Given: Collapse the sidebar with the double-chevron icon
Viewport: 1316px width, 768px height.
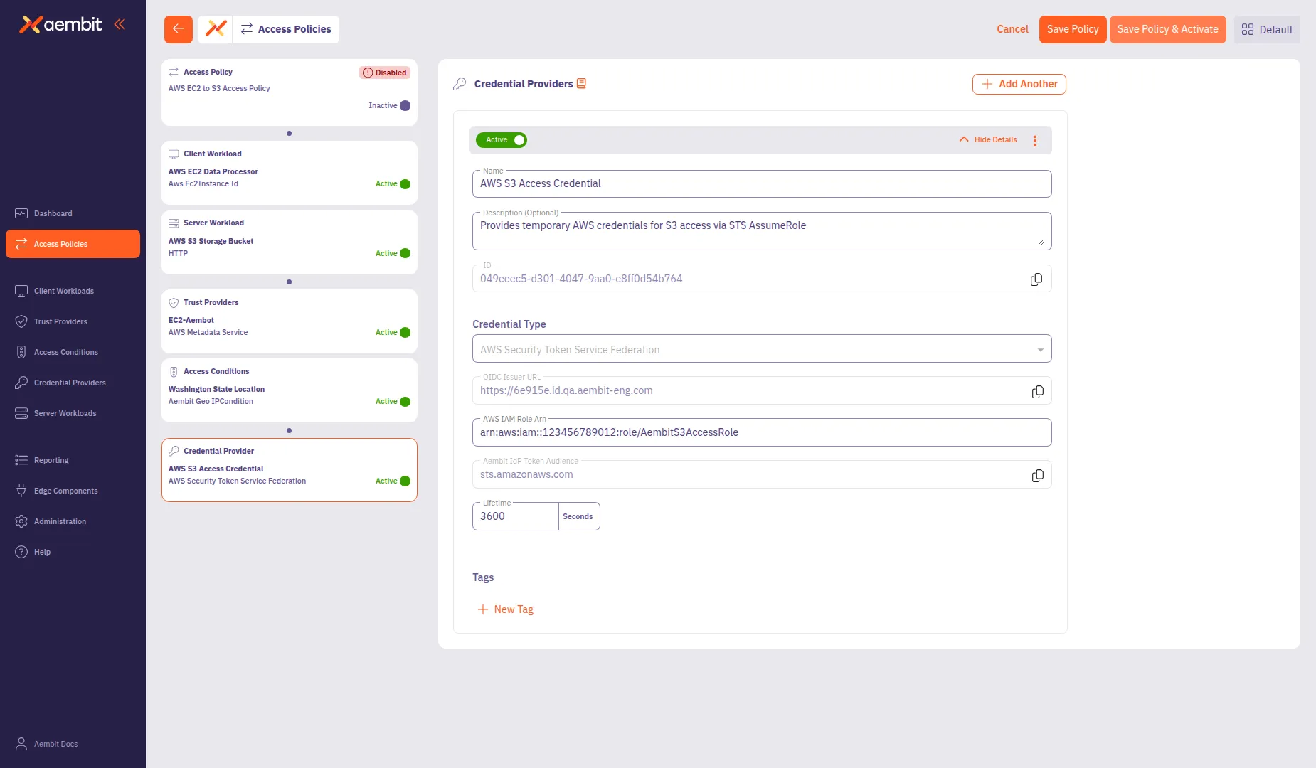Looking at the screenshot, I should pyautogui.click(x=120, y=23).
